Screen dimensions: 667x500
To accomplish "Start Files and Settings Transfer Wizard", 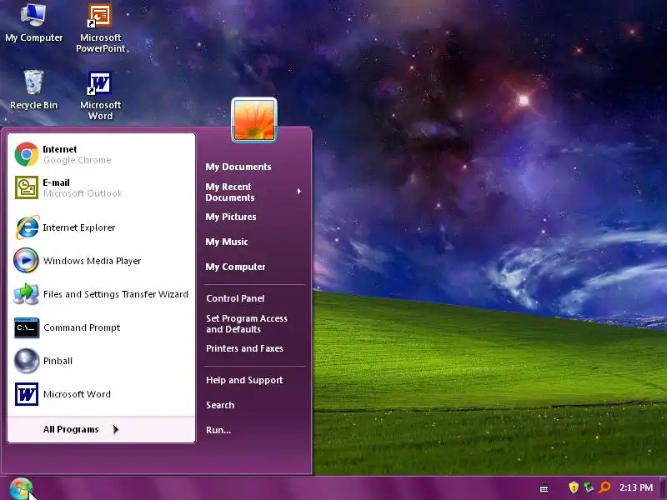I will [x=101, y=294].
